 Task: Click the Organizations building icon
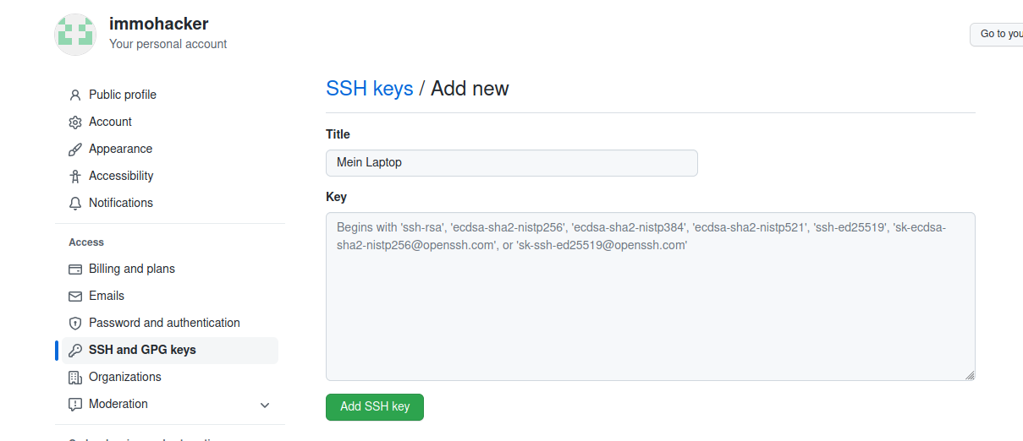(74, 378)
